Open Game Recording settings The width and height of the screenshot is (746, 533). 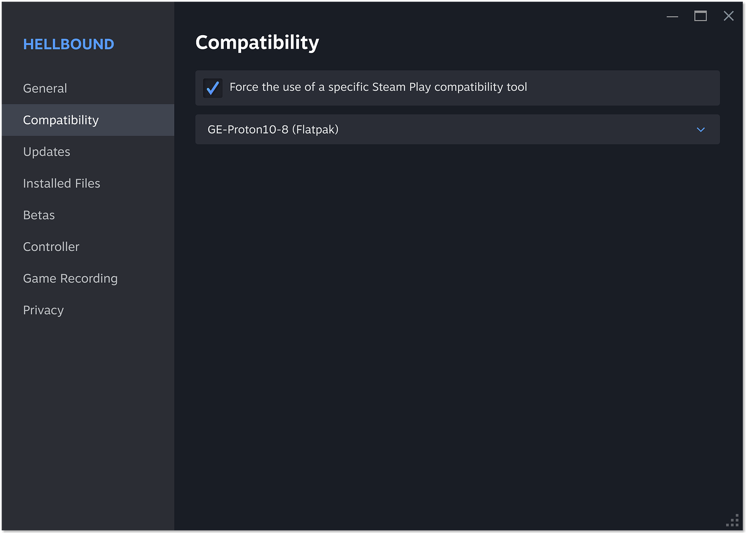tap(70, 278)
